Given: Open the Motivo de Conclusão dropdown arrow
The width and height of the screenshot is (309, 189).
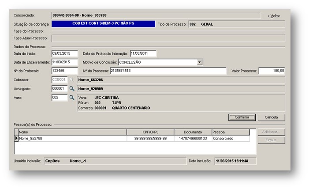Looking at the screenshot, I should 199,62.
